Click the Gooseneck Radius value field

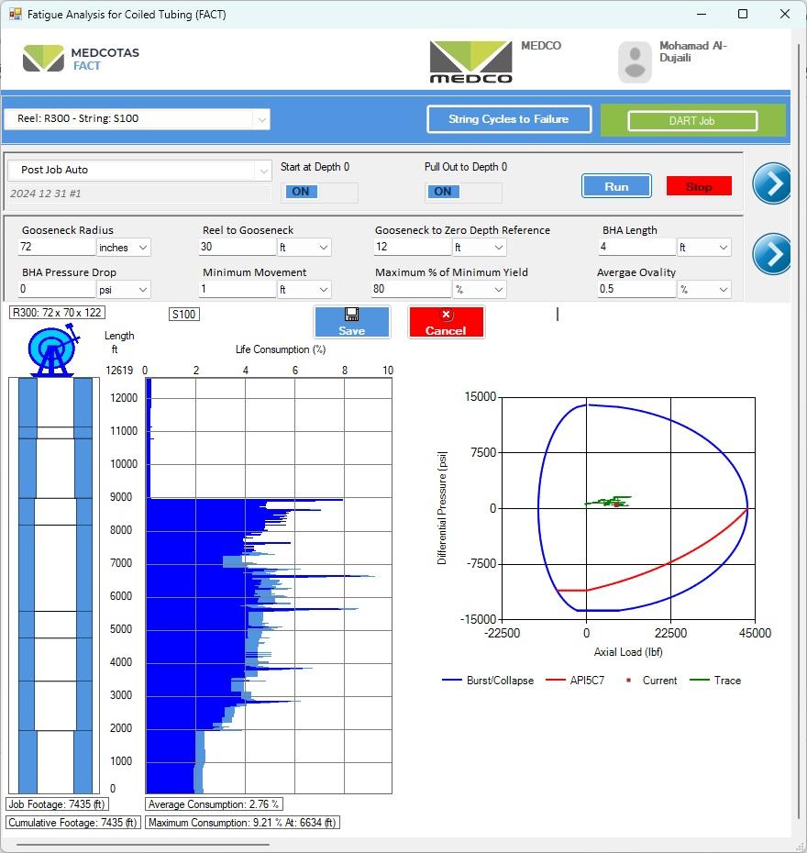tap(56, 248)
